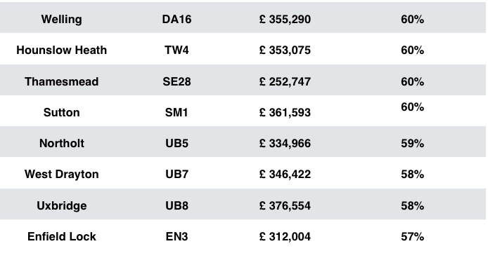Click the DA16 postcode cell
The height and width of the screenshot is (279, 488).
click(x=176, y=19)
